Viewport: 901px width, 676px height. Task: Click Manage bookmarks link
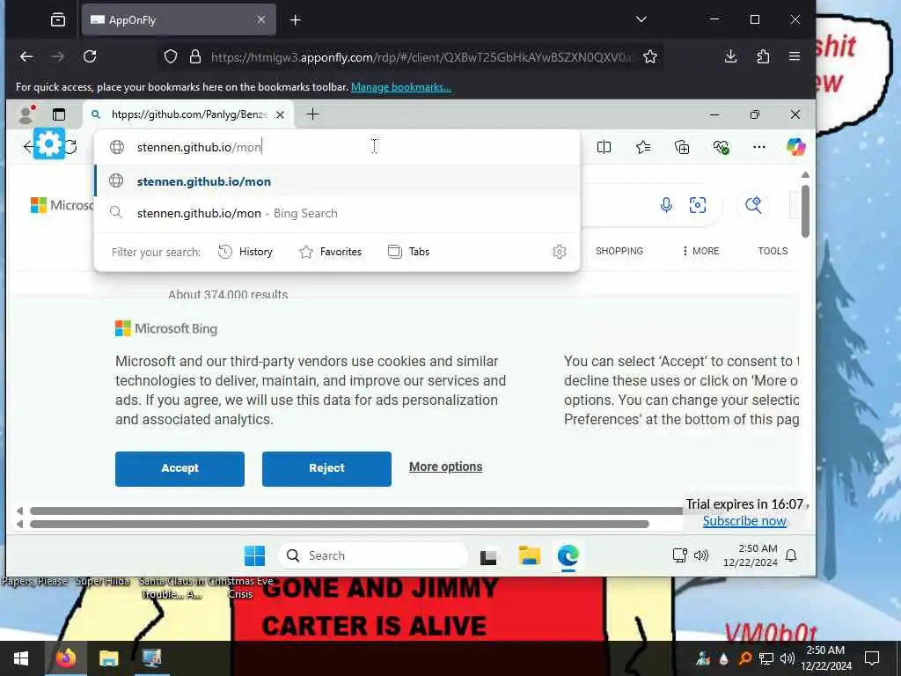click(x=401, y=87)
